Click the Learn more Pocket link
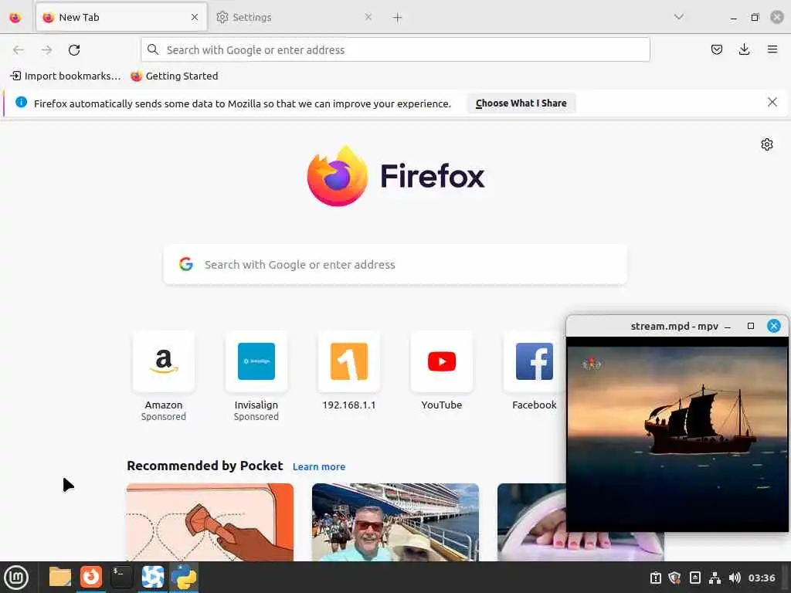This screenshot has width=791, height=593. [x=319, y=467]
